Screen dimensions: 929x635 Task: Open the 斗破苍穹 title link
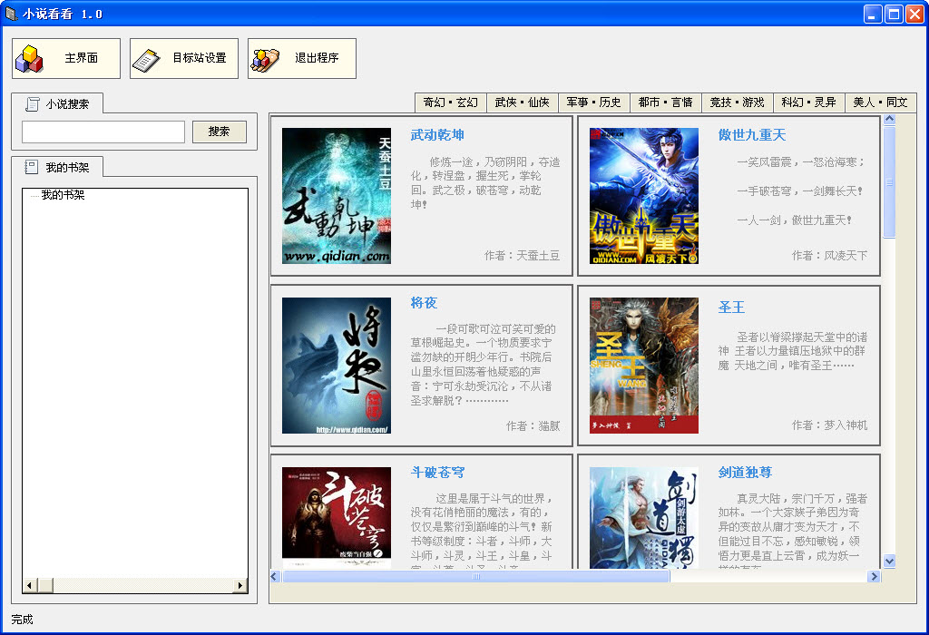437,473
